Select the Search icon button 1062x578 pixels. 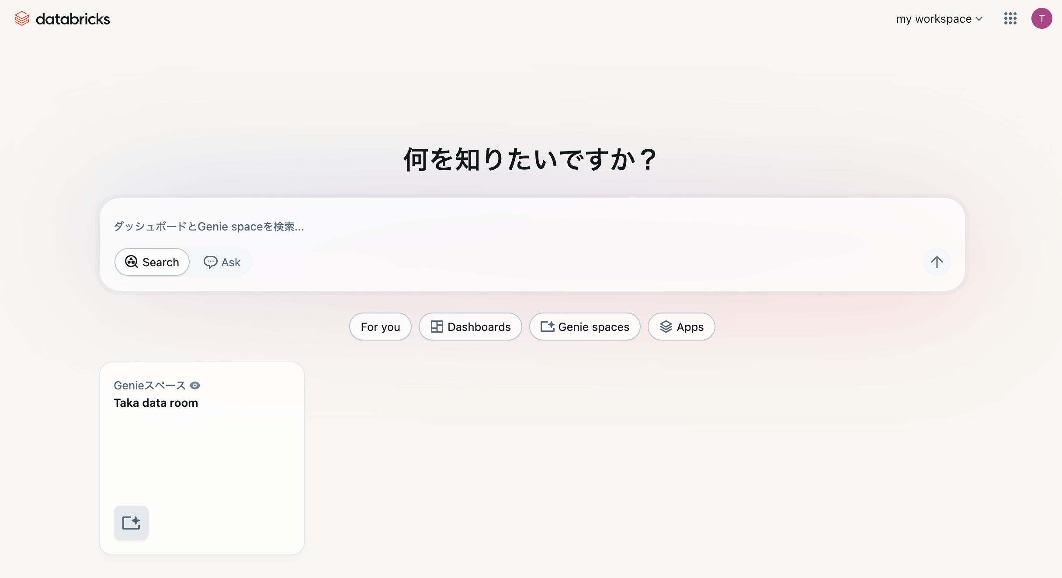click(x=131, y=262)
